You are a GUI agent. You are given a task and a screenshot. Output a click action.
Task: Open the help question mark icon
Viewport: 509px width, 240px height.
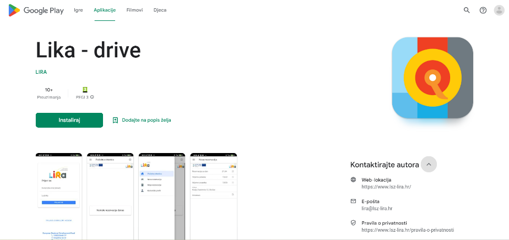pos(483,10)
